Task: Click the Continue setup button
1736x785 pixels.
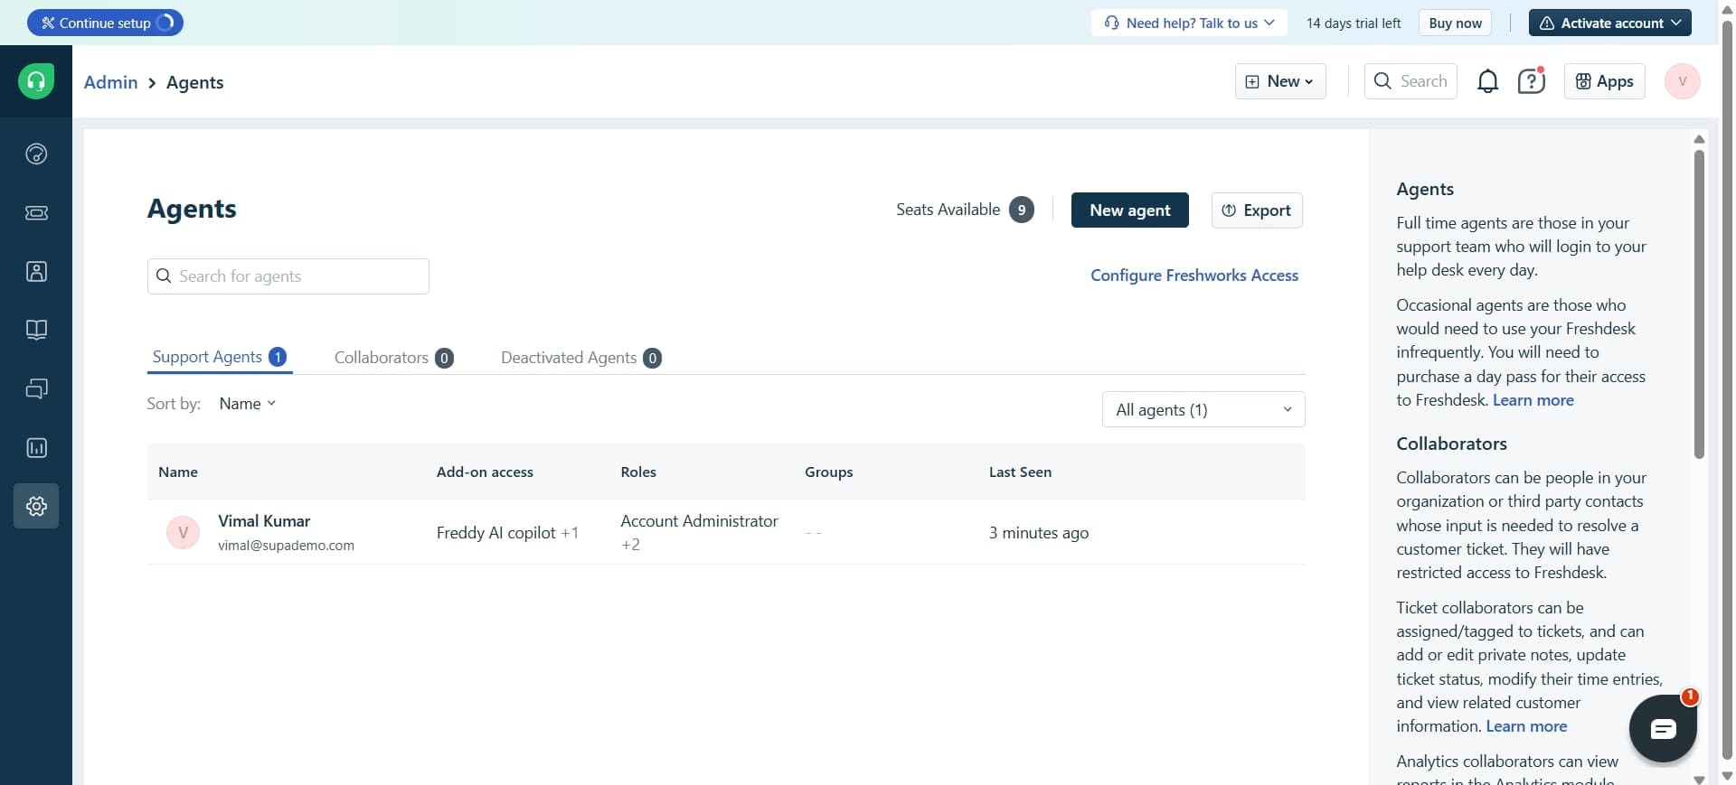Action: coord(105,23)
